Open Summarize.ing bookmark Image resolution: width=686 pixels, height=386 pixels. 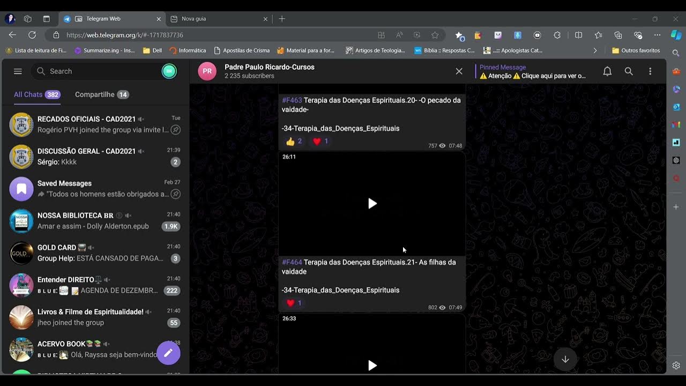(x=105, y=50)
